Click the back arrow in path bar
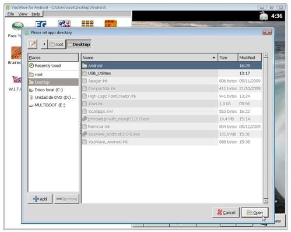 point(44,44)
